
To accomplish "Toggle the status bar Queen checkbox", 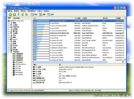I will tap(8, 90).
